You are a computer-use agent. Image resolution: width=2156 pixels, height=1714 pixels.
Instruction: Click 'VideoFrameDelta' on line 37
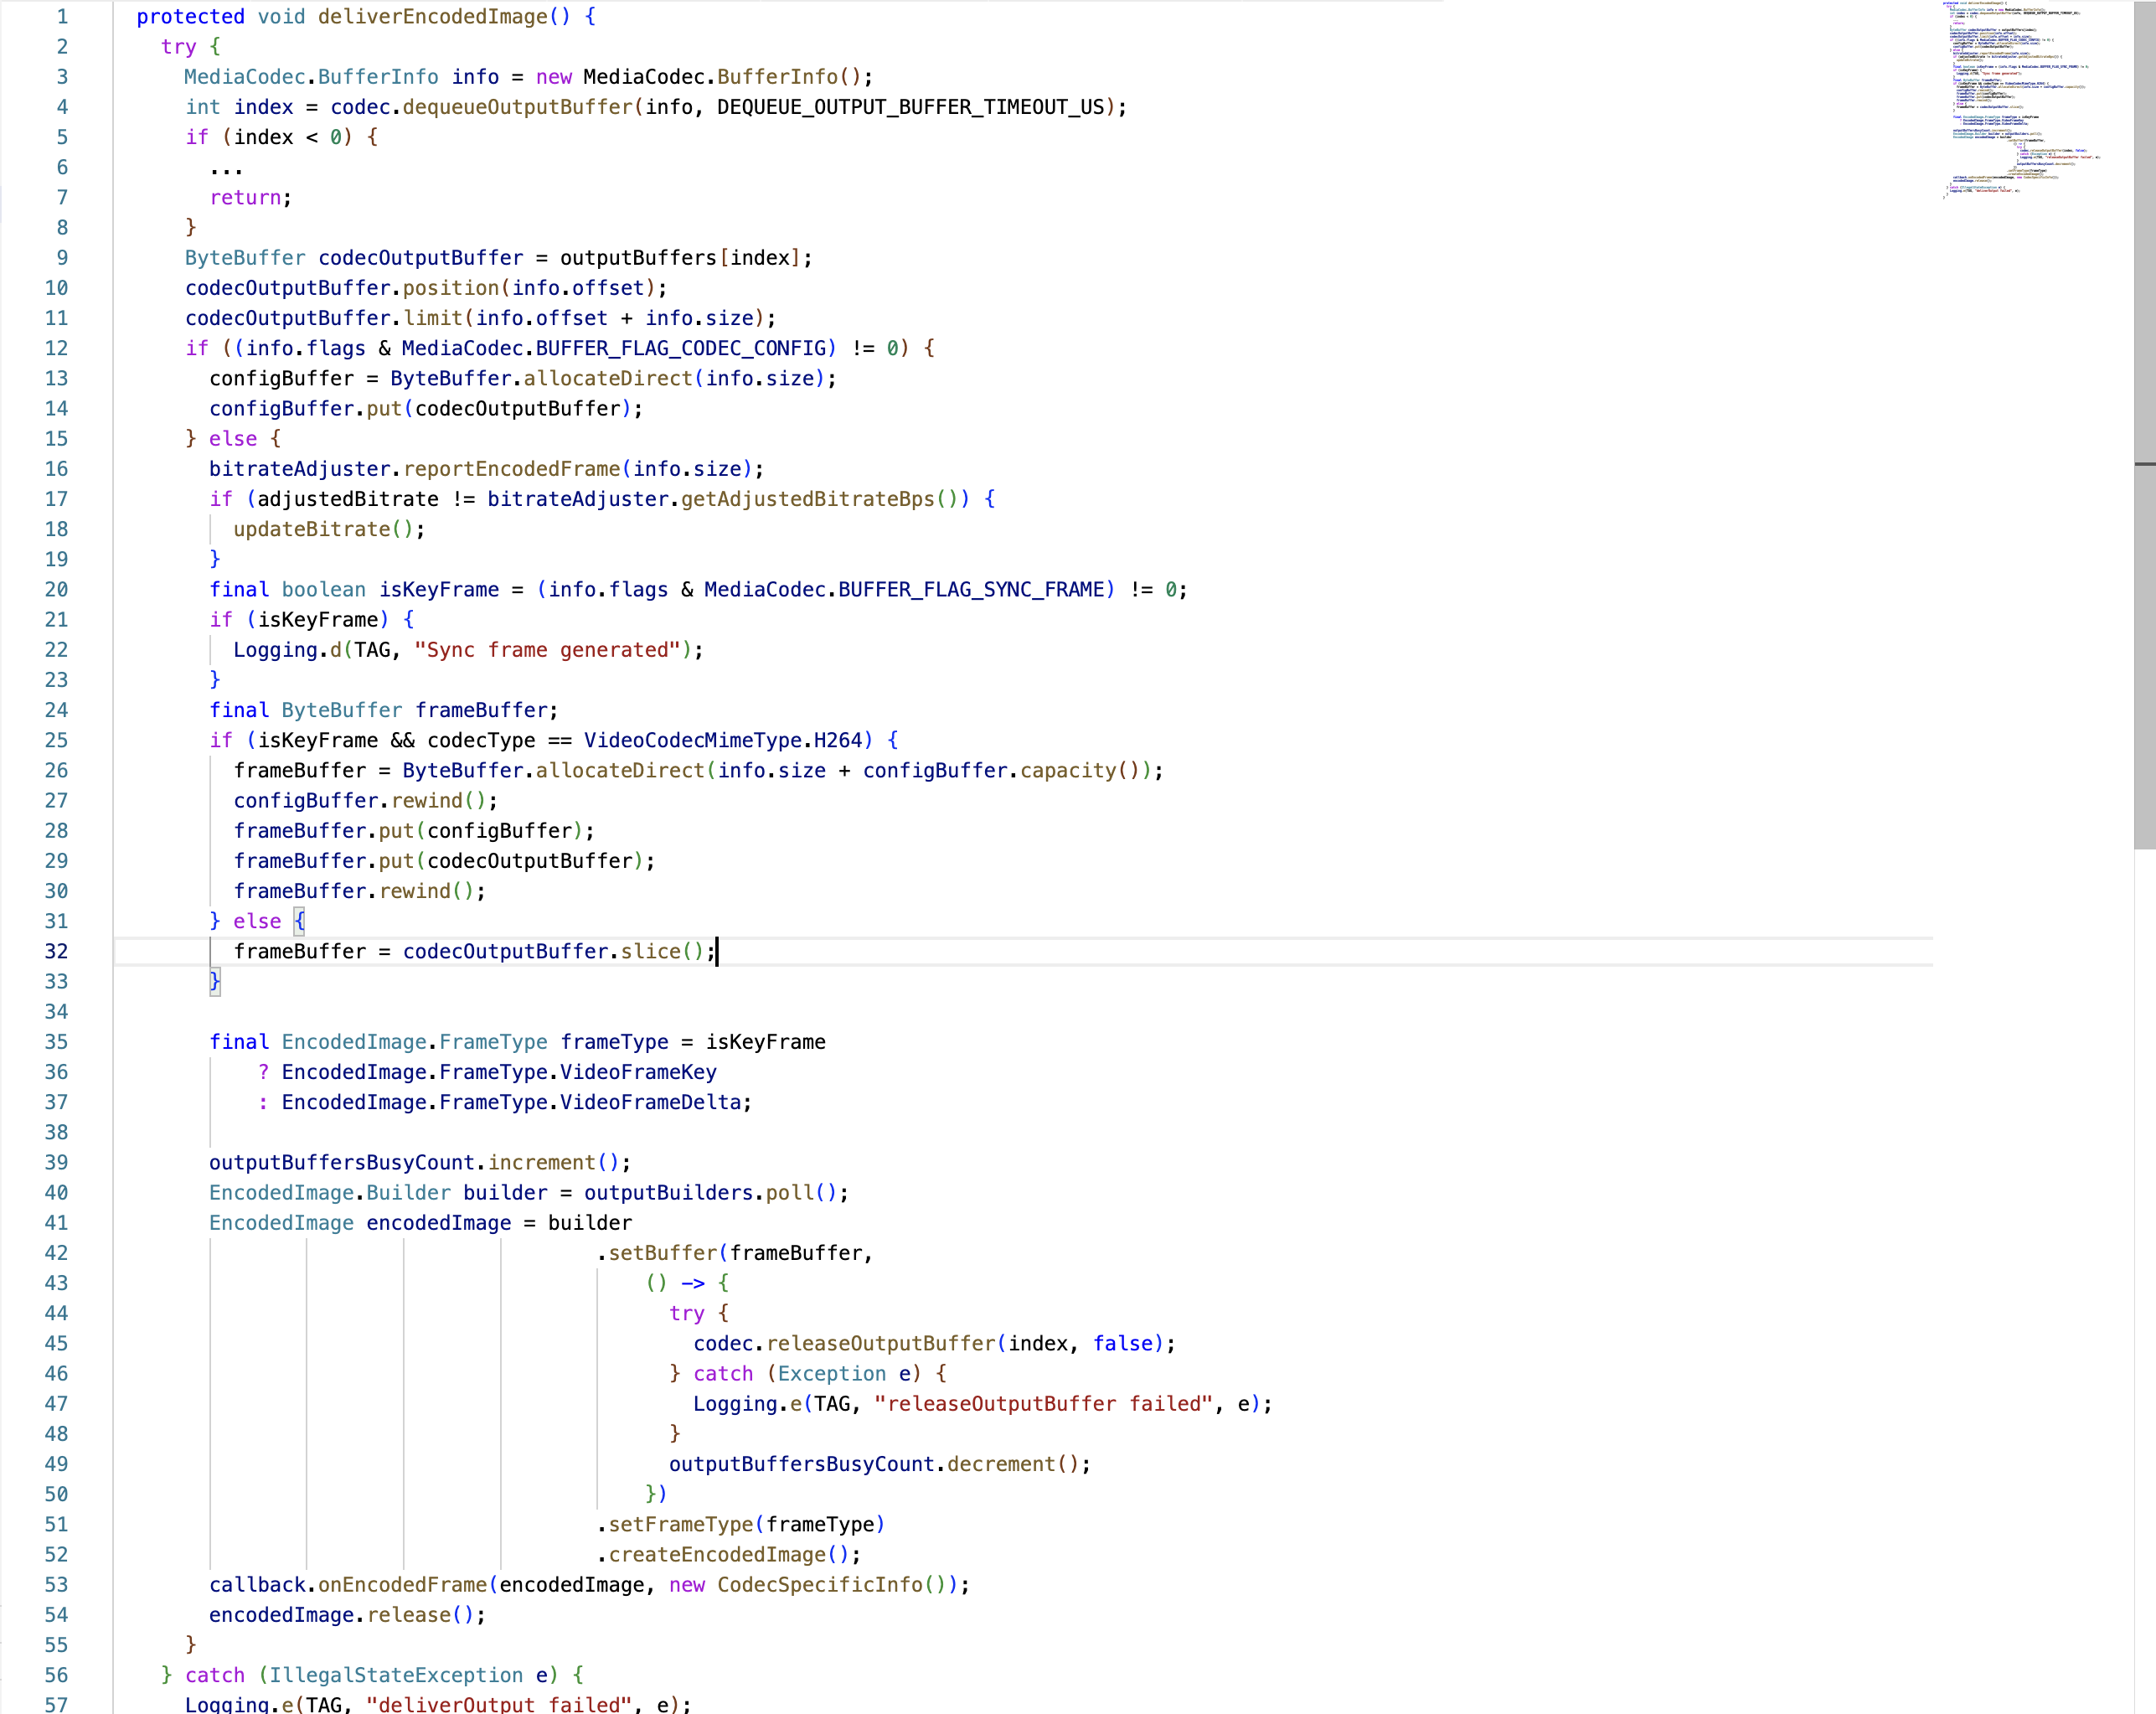(x=650, y=1102)
